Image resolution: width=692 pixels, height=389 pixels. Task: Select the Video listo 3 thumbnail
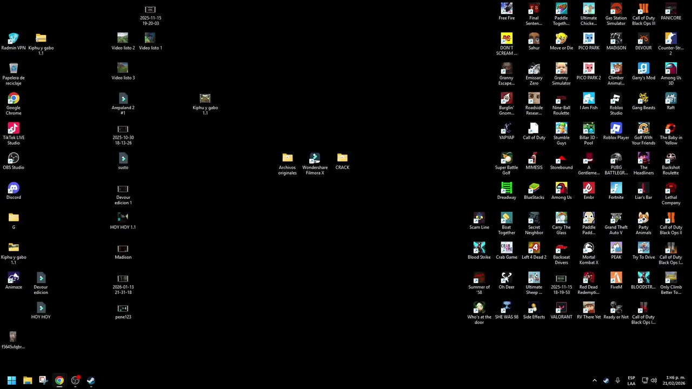pyautogui.click(x=123, y=71)
